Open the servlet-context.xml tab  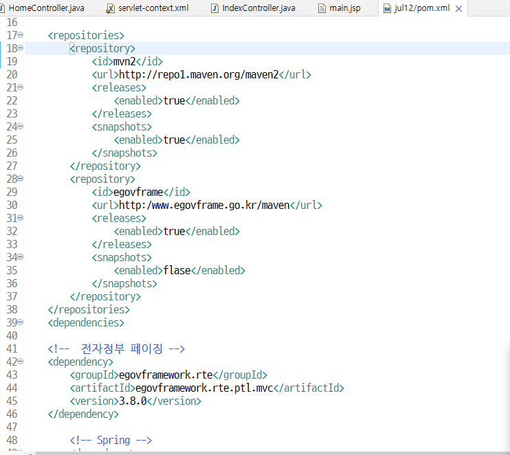[x=153, y=8]
